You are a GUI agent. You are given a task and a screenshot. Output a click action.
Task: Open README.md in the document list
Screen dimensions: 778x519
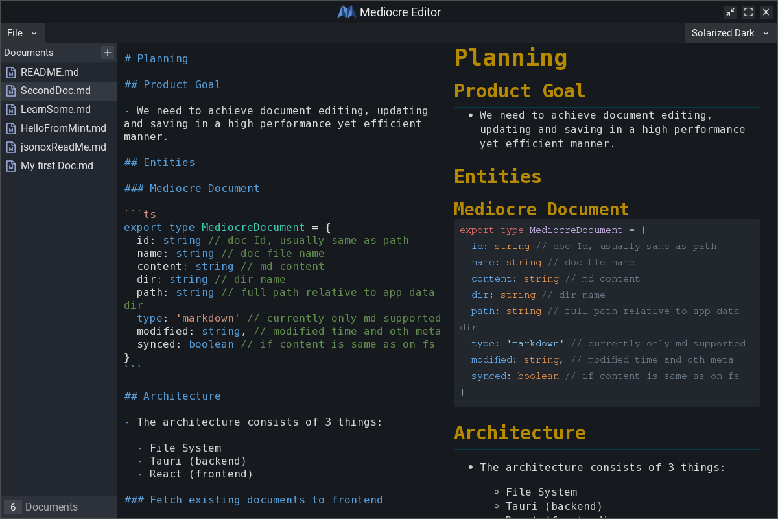(58, 72)
